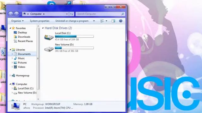Select Favorites in navigation pane
Screen dimensions: 202x113
21,28
